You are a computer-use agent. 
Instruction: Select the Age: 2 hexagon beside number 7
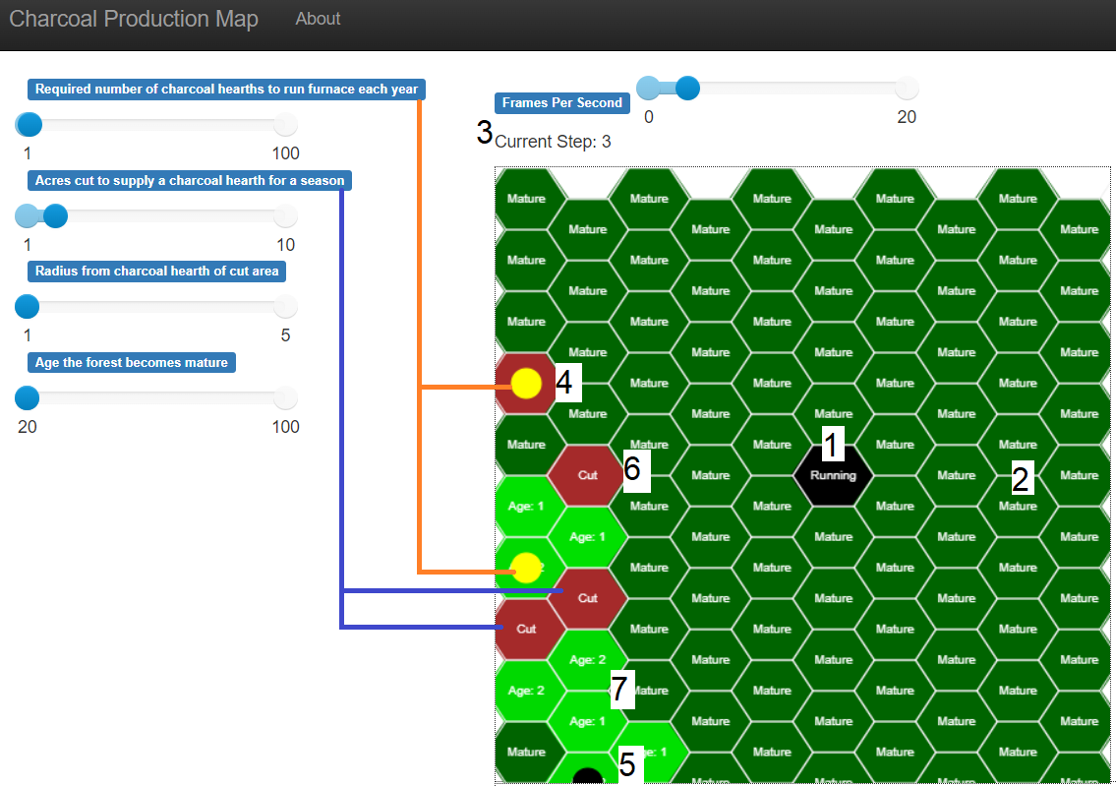pos(587,659)
